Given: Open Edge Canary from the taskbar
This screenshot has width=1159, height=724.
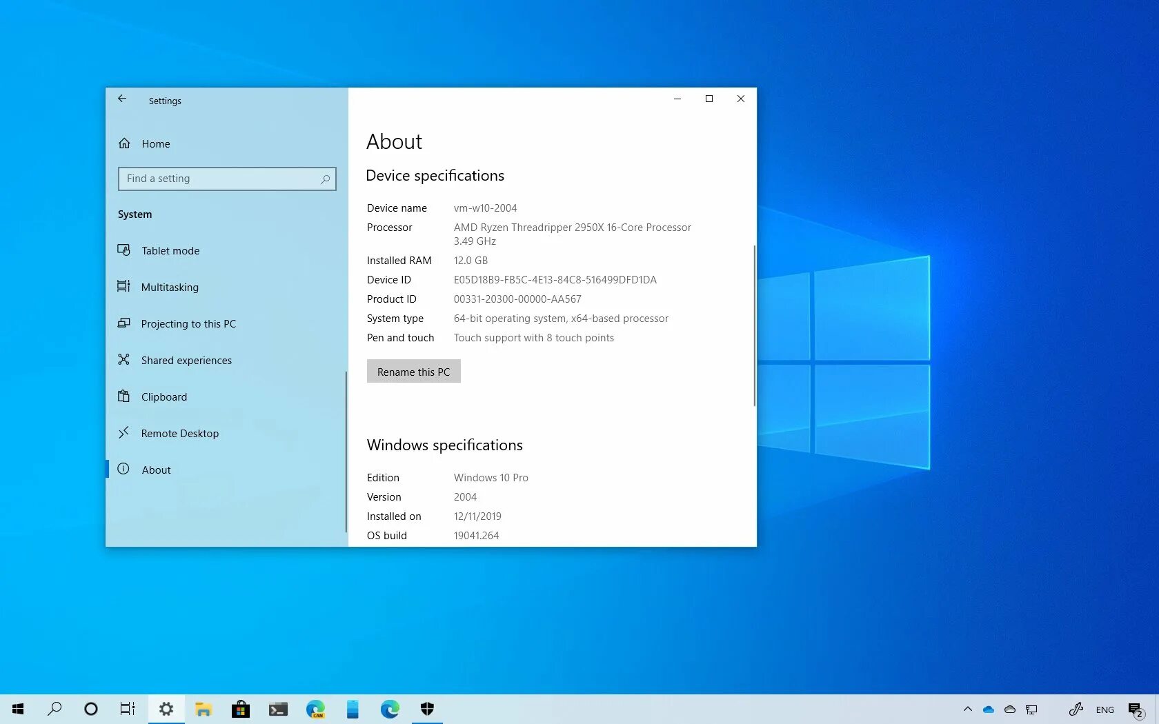Looking at the screenshot, I should click(315, 709).
